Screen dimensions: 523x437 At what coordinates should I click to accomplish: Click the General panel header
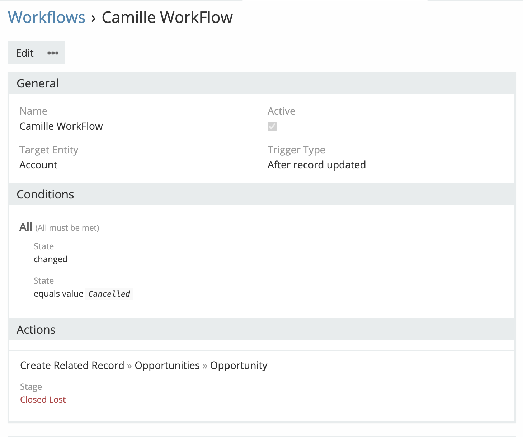38,83
